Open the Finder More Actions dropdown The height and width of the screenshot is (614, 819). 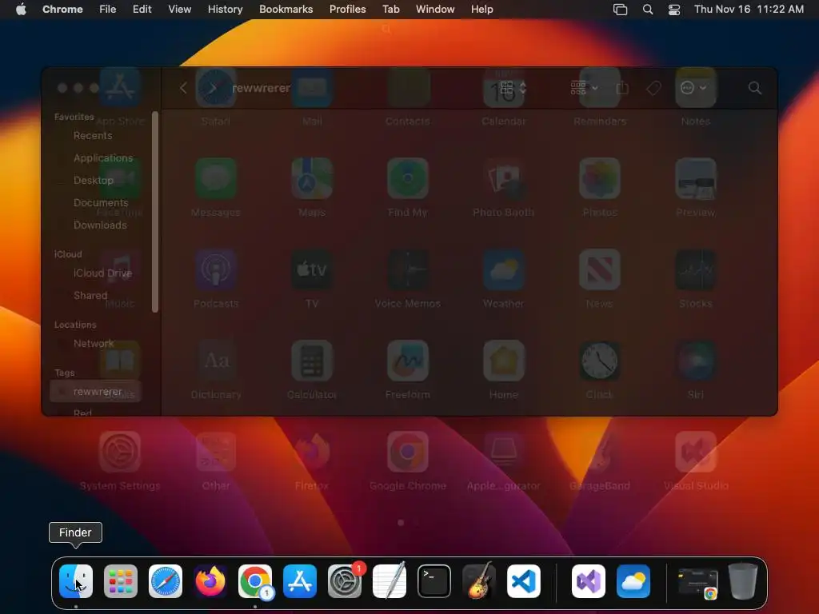click(693, 88)
